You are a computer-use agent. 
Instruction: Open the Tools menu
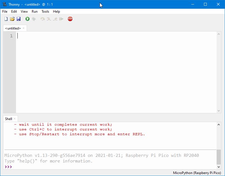coord(45,12)
